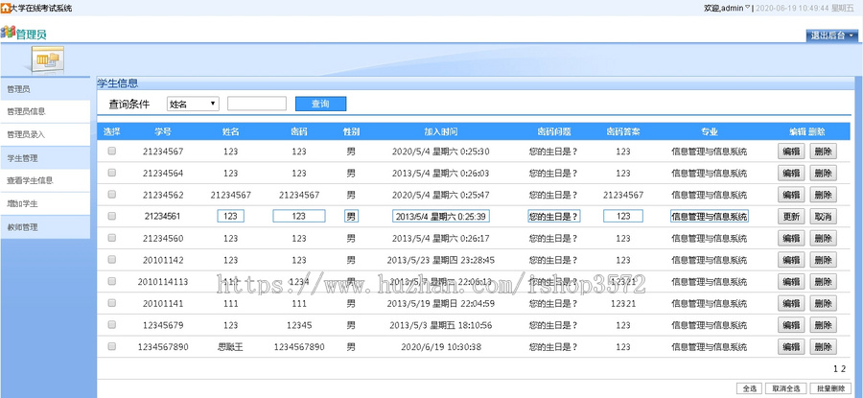Tick the checkbox for student 20101142

(x=112, y=259)
